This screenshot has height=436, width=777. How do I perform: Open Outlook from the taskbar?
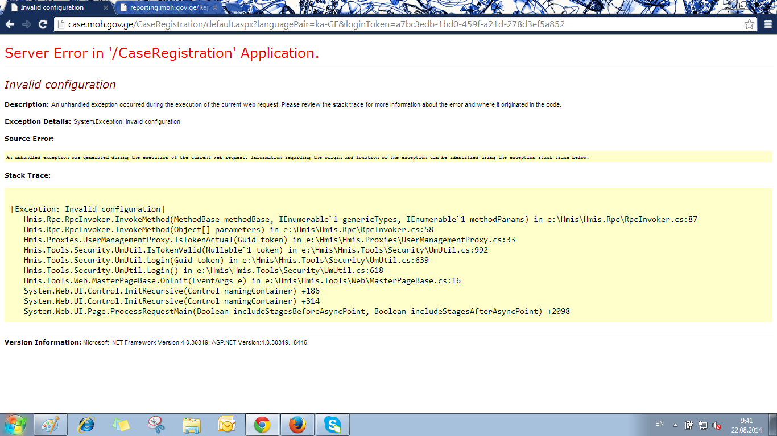tap(227, 425)
